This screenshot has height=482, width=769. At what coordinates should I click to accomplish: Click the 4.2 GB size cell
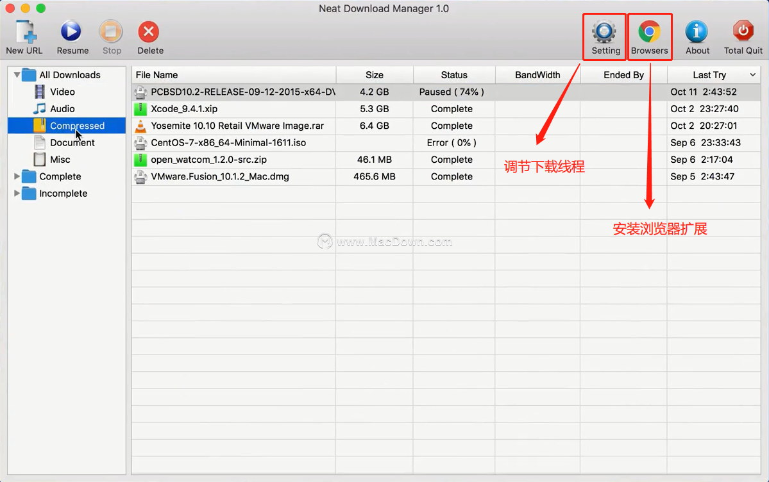[x=374, y=92]
